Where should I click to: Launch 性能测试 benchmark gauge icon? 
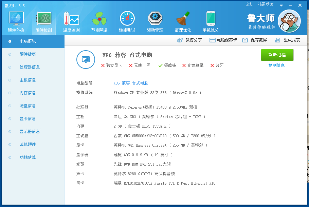(127, 19)
